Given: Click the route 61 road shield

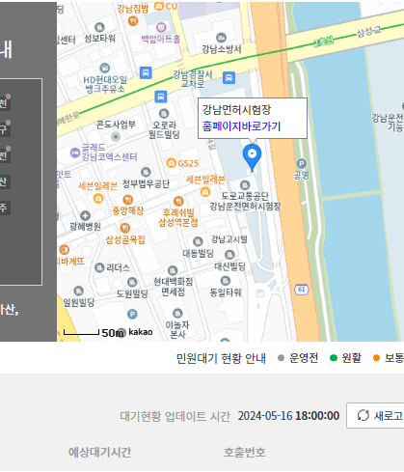Looking at the screenshot, I should point(302,290).
